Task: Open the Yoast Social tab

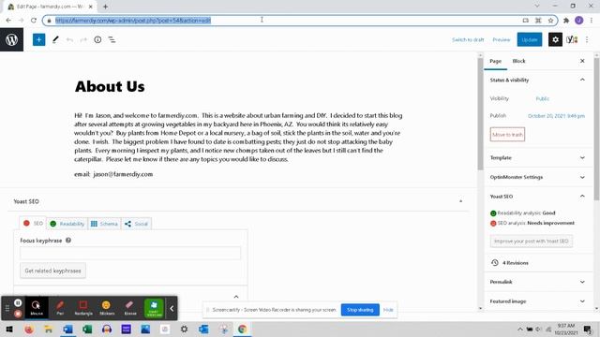Action: [137, 224]
